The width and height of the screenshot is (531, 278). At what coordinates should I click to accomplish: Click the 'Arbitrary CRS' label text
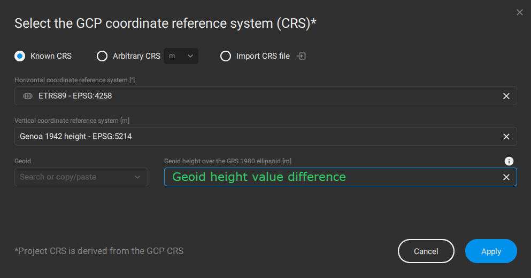tap(136, 56)
